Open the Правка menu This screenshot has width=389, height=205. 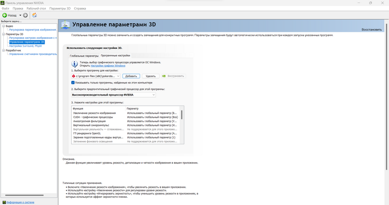click(x=18, y=8)
